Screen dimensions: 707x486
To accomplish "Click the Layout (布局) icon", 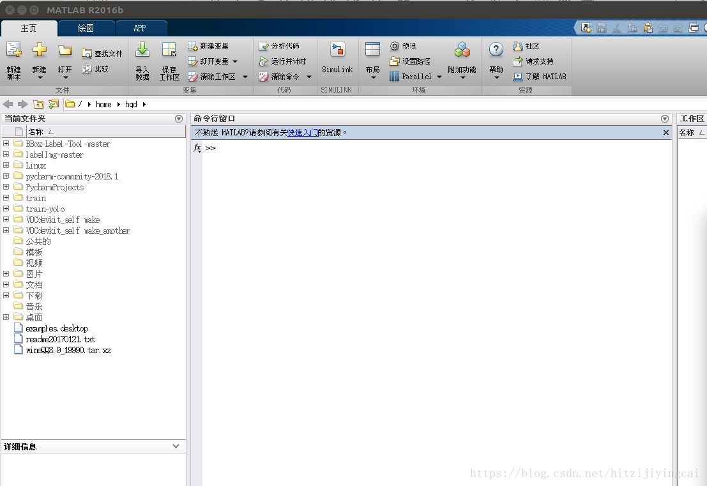I will [372, 50].
